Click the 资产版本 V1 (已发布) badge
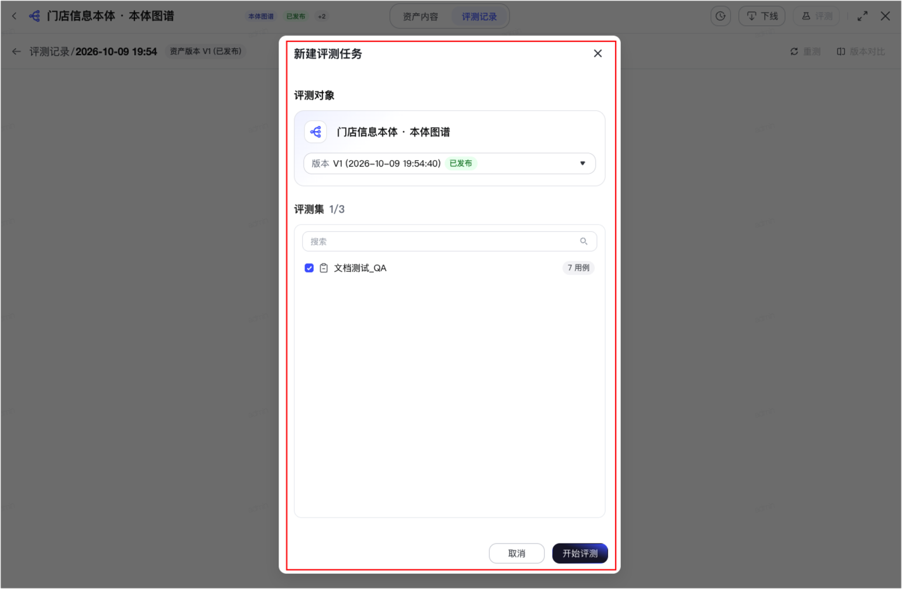This screenshot has height=589, width=902. [x=205, y=51]
